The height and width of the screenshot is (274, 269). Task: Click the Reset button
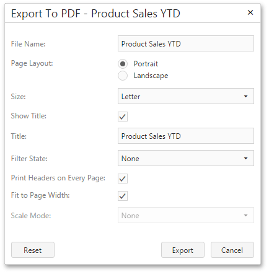coord(33,250)
